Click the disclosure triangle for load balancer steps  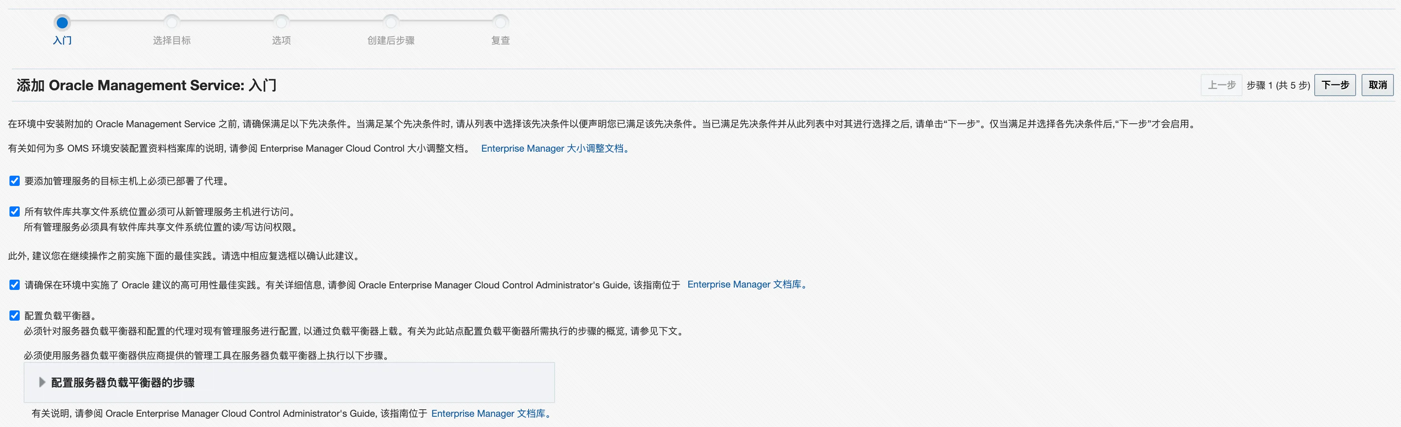click(42, 382)
